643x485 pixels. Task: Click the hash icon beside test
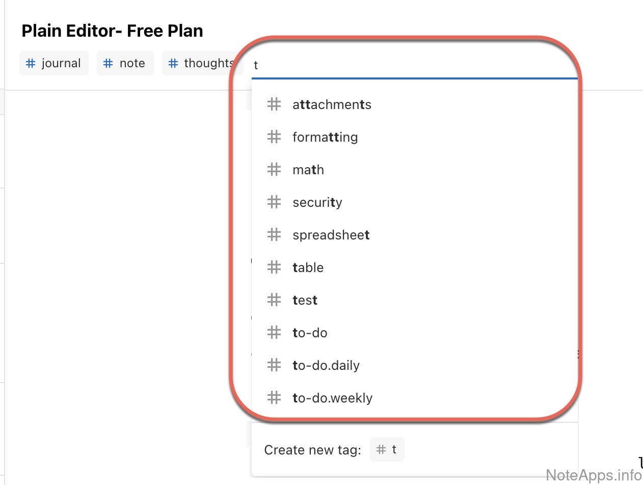click(x=274, y=300)
